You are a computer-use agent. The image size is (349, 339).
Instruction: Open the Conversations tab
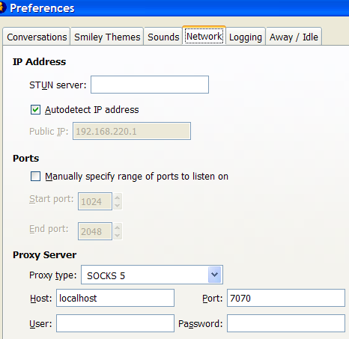[x=37, y=37]
